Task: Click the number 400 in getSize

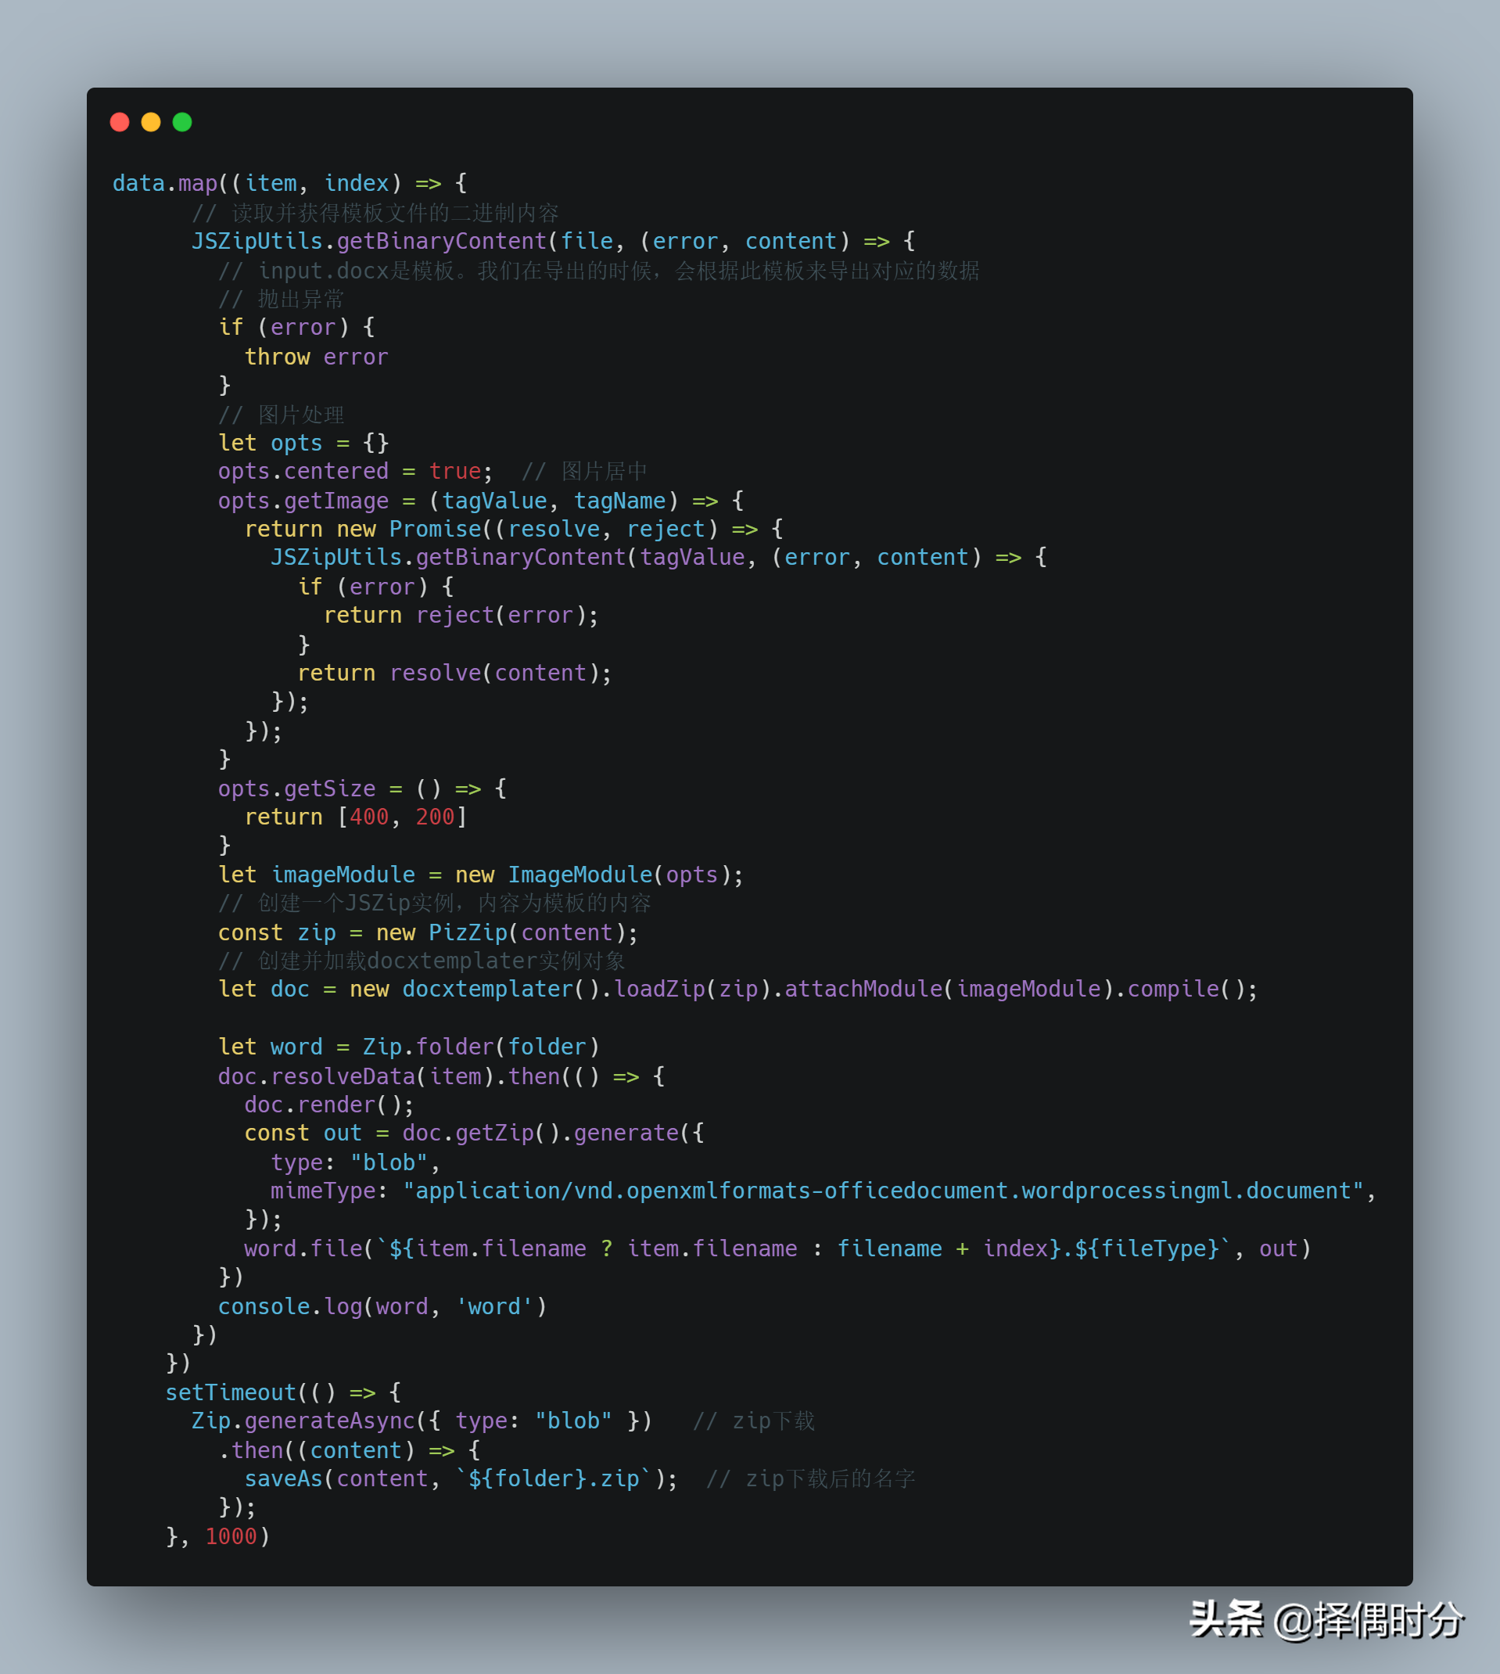Action: click(x=368, y=817)
